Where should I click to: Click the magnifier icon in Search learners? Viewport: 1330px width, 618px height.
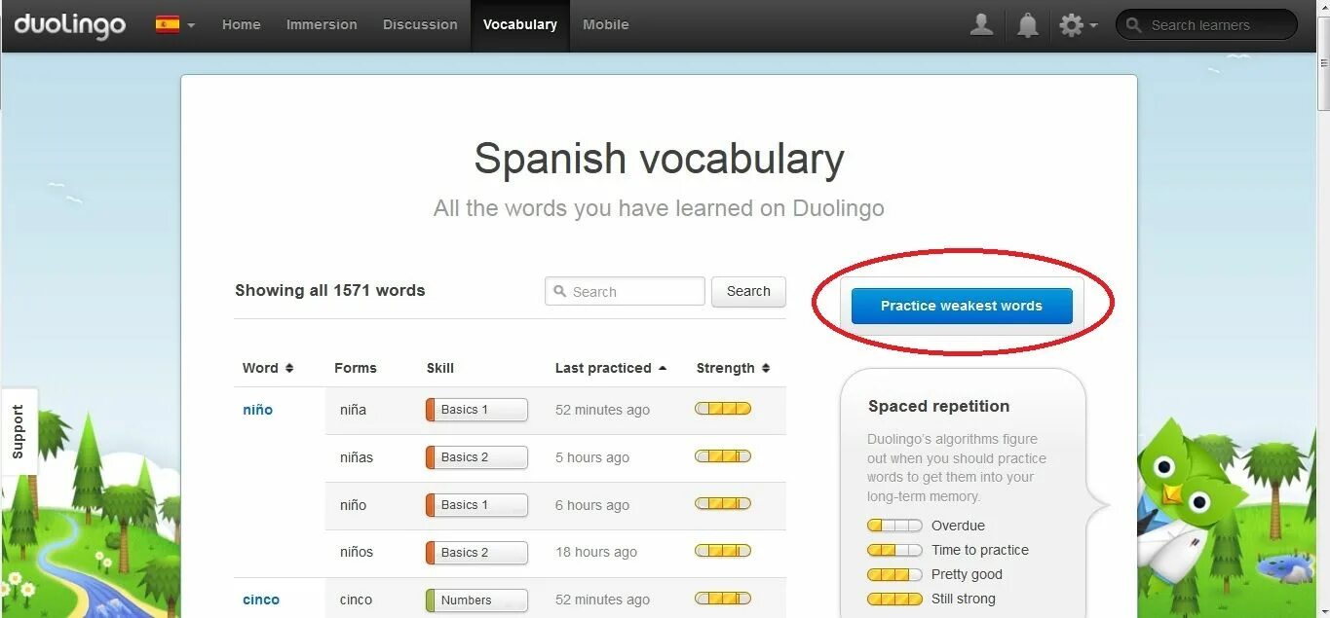point(1134,25)
